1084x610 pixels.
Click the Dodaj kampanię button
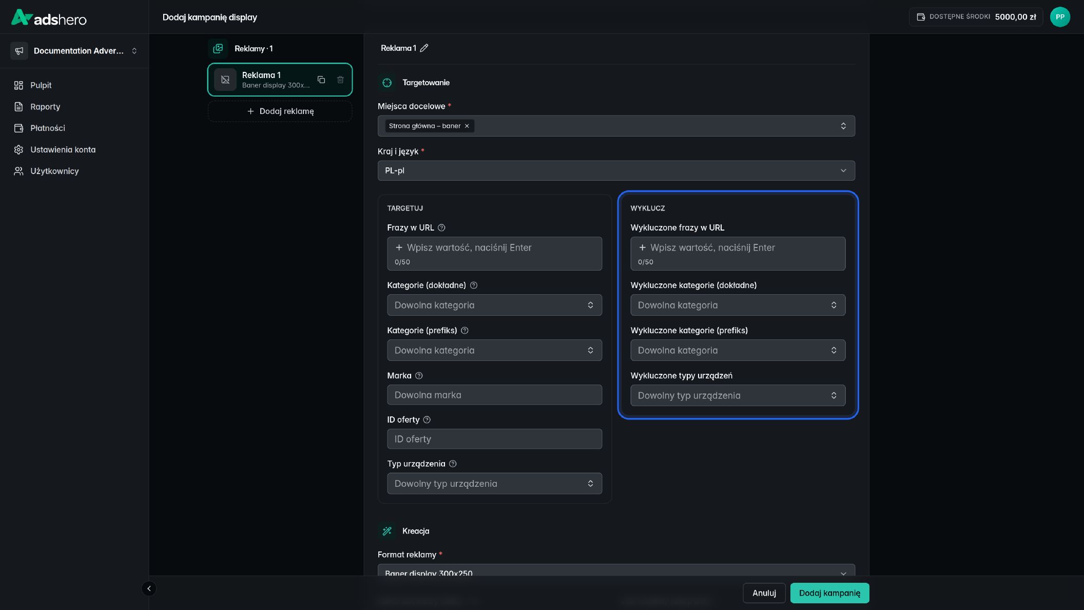coord(829,593)
